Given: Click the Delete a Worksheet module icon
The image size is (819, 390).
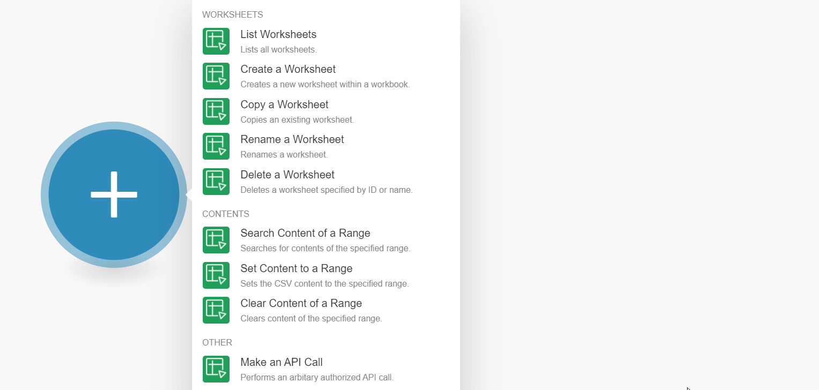Looking at the screenshot, I should pyautogui.click(x=216, y=182).
